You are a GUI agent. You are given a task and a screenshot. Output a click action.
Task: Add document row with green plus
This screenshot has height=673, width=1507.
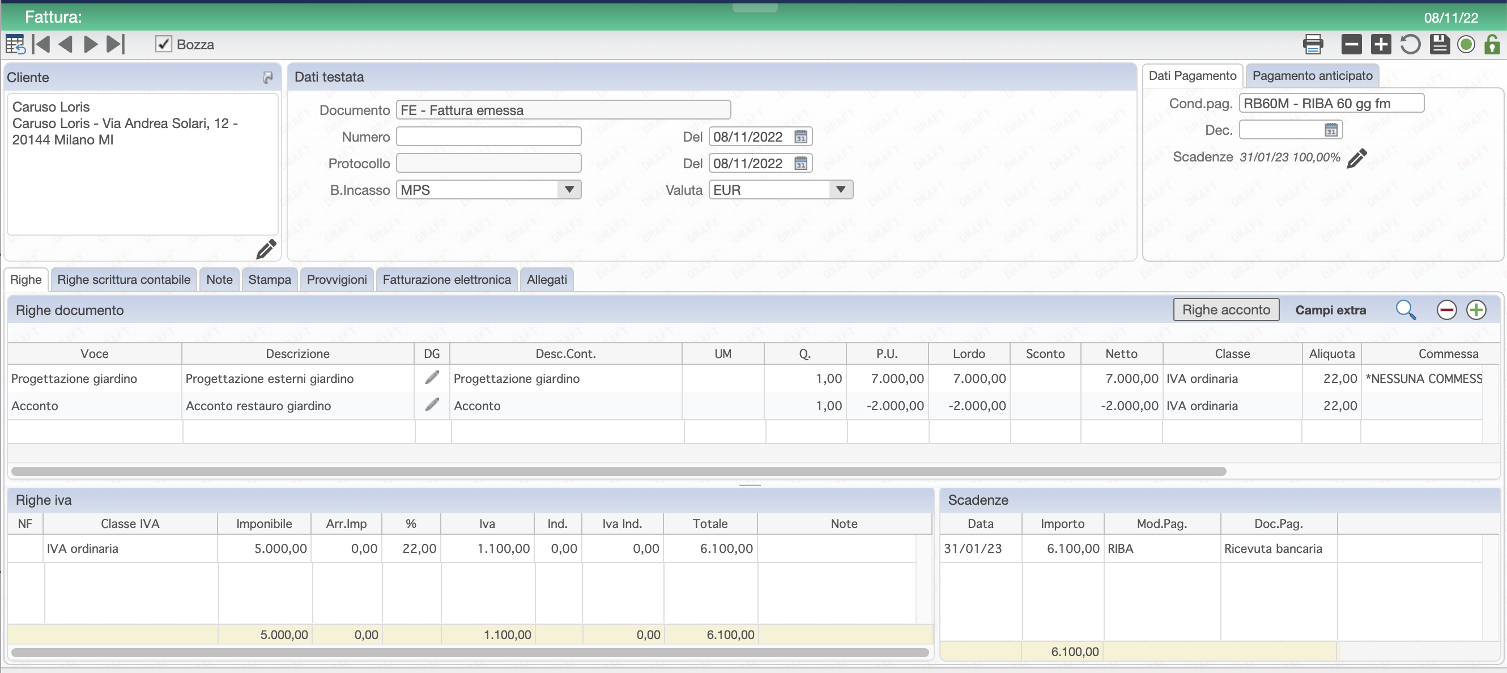[x=1476, y=310]
